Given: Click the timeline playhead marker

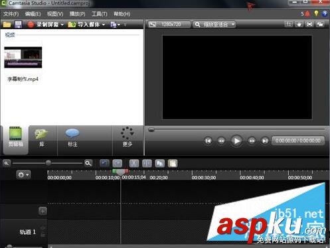Looking at the screenshot, I should 121,172.
